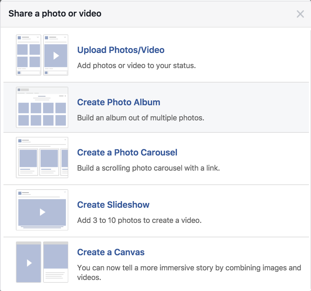Select the Photo Album grid icon
The image size is (311, 291).
[42, 107]
